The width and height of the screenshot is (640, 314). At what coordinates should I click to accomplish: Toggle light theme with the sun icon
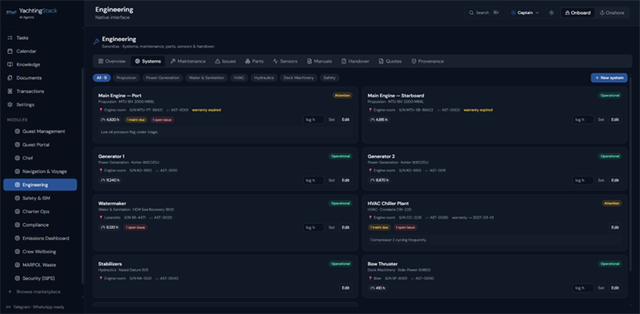click(551, 13)
